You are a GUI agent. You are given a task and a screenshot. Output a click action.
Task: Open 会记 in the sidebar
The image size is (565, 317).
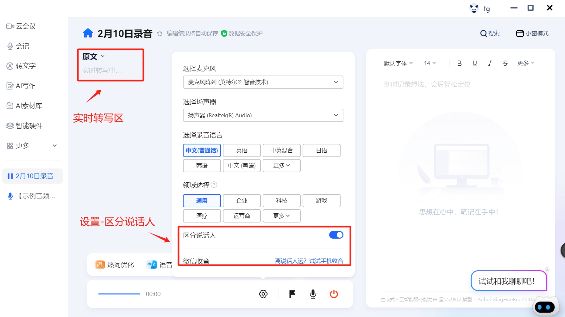(x=18, y=46)
